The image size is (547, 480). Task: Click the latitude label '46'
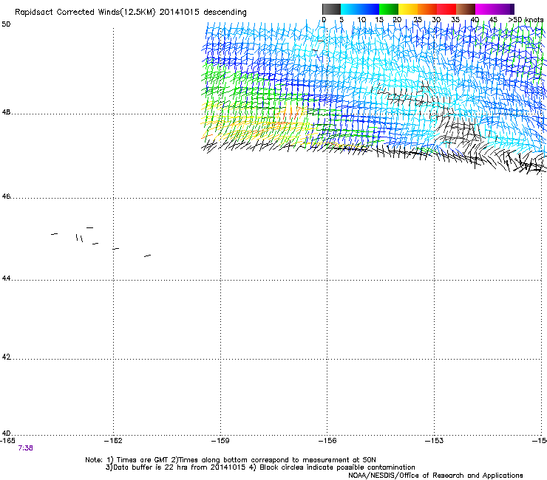point(6,196)
